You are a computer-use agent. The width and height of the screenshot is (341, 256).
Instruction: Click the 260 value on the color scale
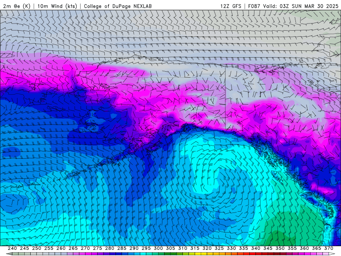[61, 248]
